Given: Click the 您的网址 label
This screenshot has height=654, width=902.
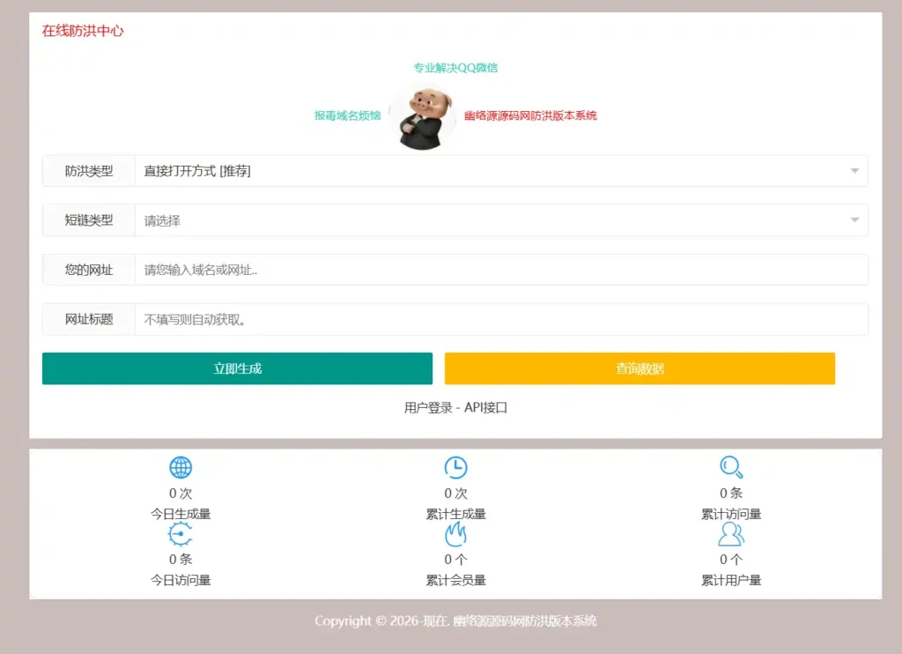Looking at the screenshot, I should pos(89,270).
